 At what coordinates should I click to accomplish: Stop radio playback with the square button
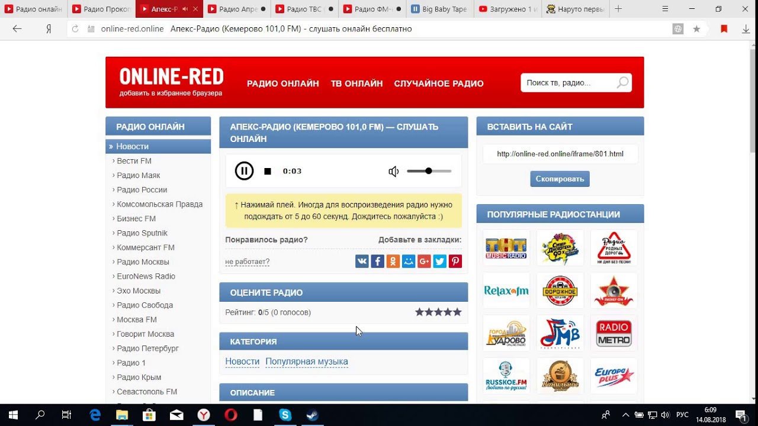[x=268, y=171]
